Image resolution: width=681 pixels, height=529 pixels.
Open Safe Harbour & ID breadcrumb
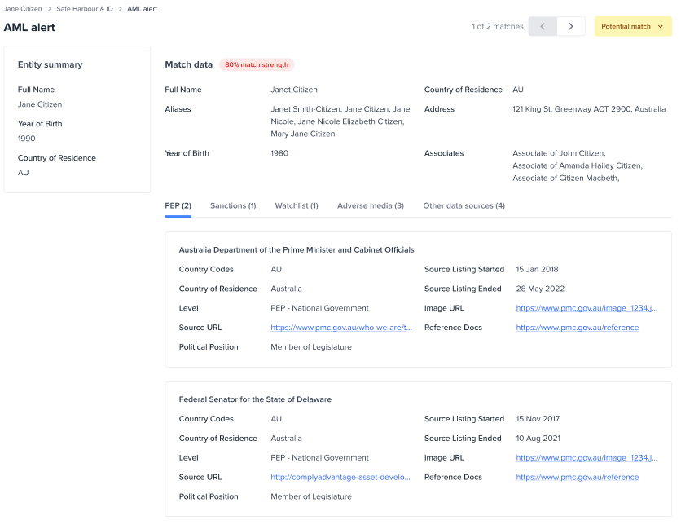pyautogui.click(x=85, y=8)
